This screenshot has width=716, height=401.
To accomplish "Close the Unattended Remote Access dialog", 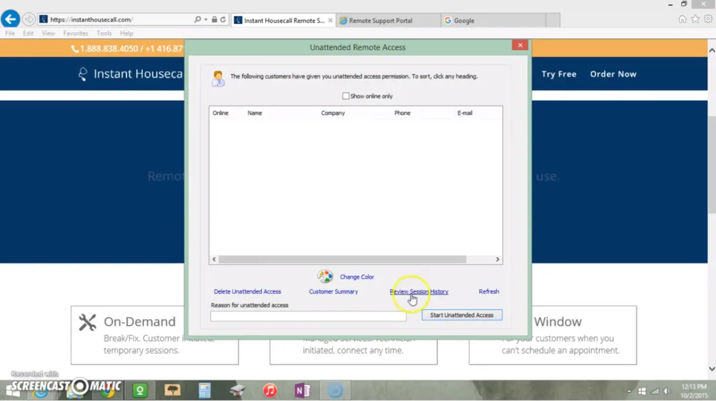I will tap(520, 45).
